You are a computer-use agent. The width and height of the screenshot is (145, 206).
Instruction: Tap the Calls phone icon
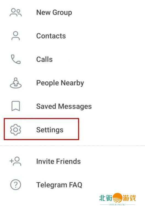[16, 59]
